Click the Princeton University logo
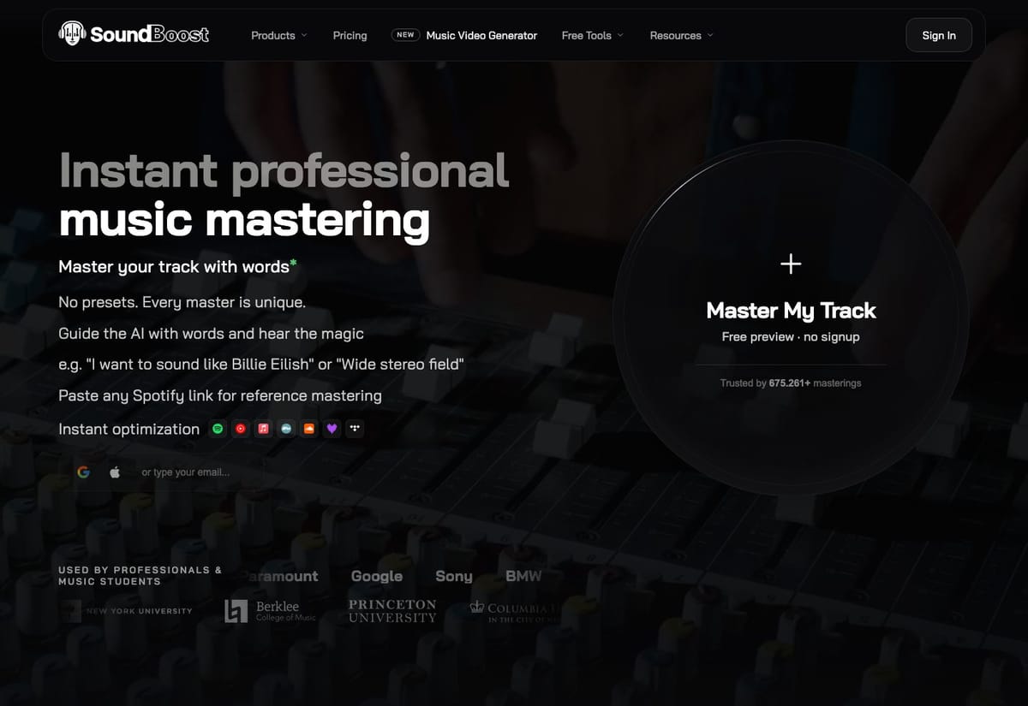This screenshot has width=1028, height=706. [x=392, y=610]
